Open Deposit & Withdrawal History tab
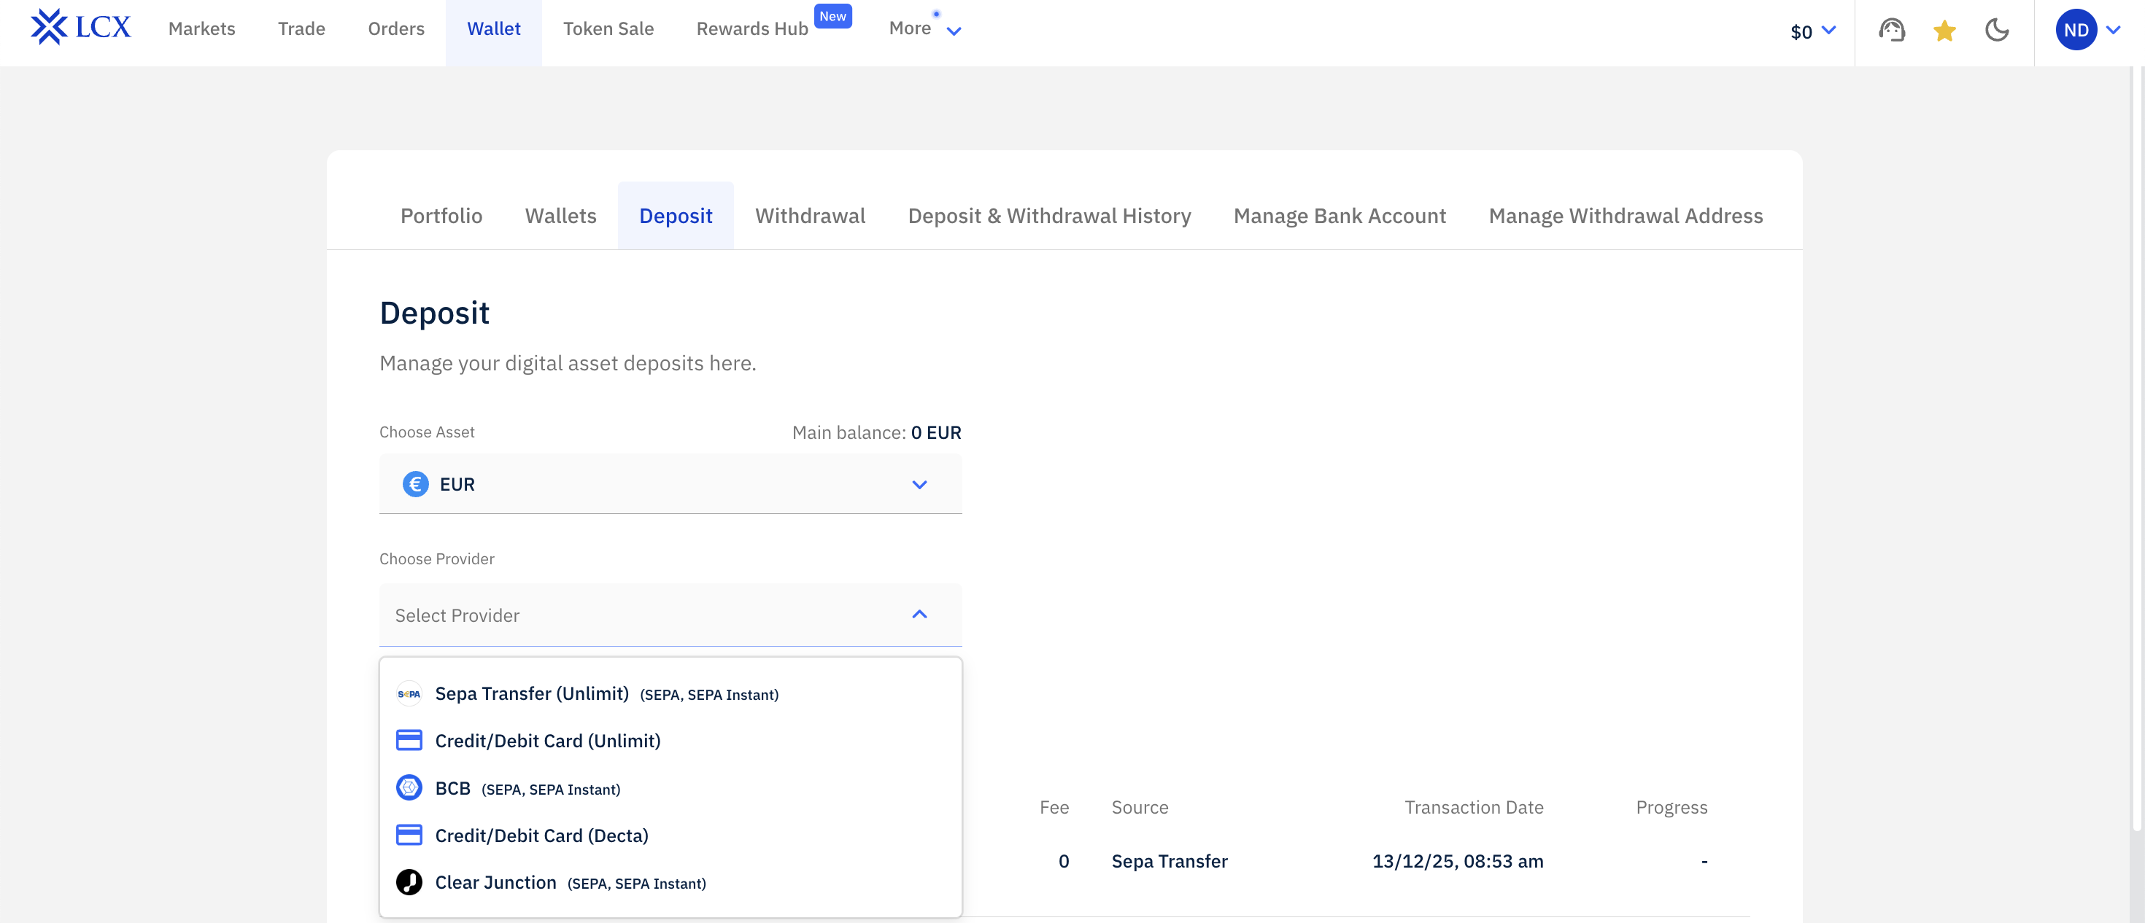Viewport: 2145px width, 923px height. tap(1048, 216)
